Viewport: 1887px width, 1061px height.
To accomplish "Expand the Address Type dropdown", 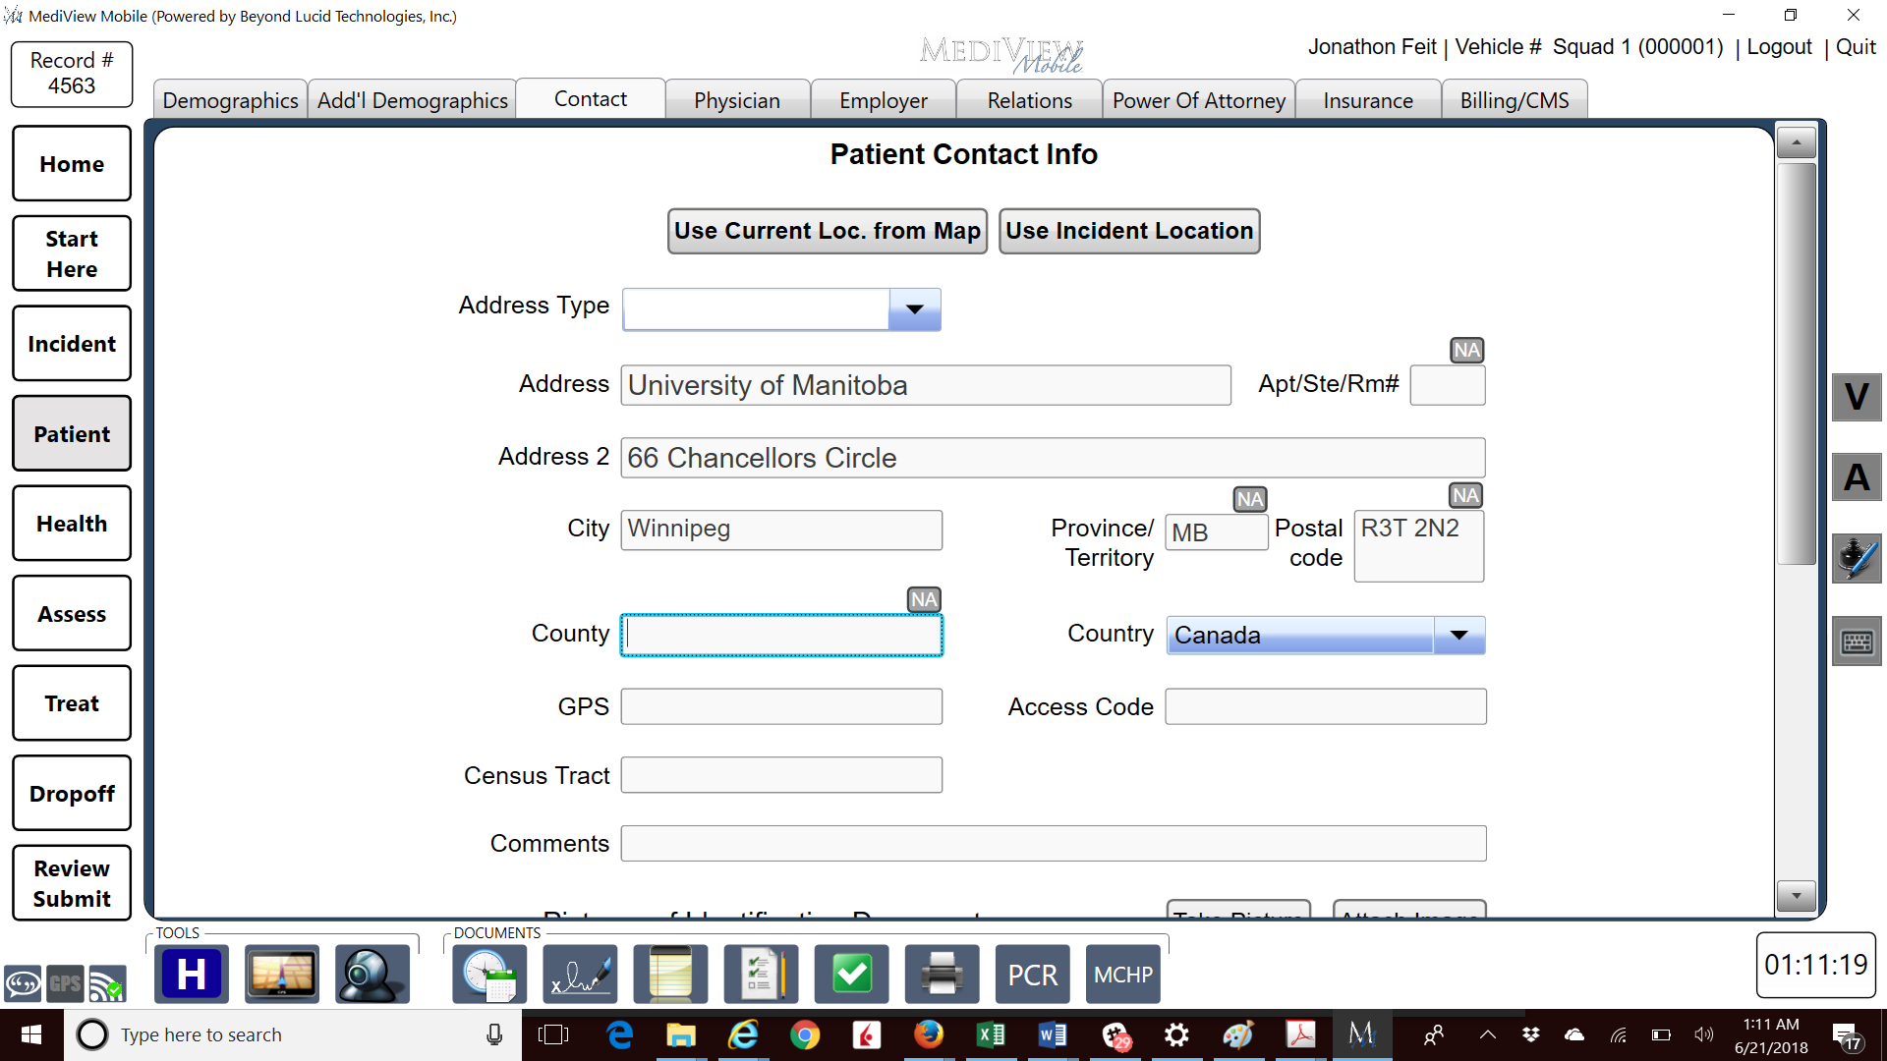I will click(x=914, y=309).
